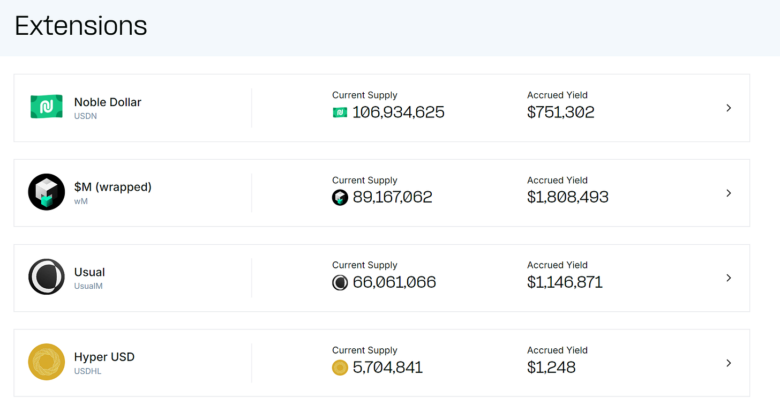Click the large Hyper USD gold logo

(47, 362)
